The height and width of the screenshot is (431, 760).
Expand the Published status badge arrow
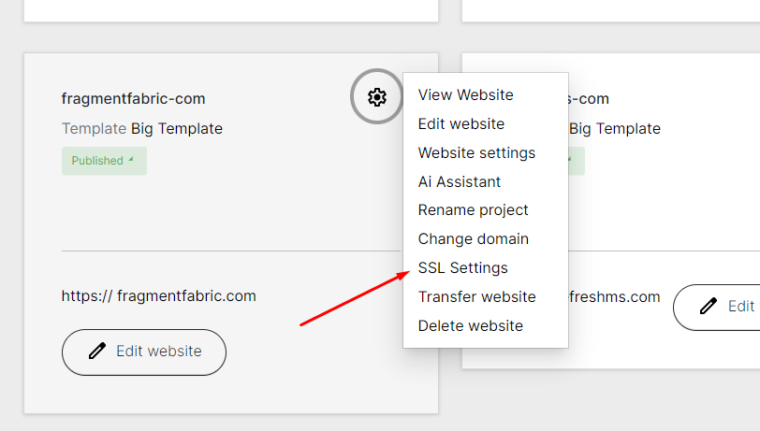pyautogui.click(x=131, y=160)
